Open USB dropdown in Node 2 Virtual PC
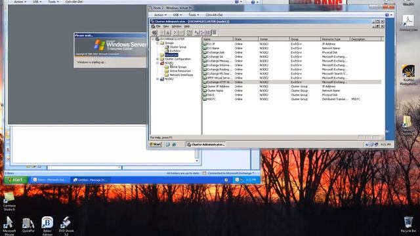This screenshot has width=420, height=236. [x=177, y=15]
